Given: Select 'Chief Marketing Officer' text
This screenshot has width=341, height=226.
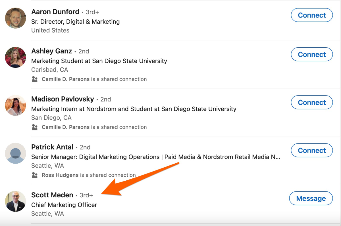Looking at the screenshot, I should click(64, 205).
